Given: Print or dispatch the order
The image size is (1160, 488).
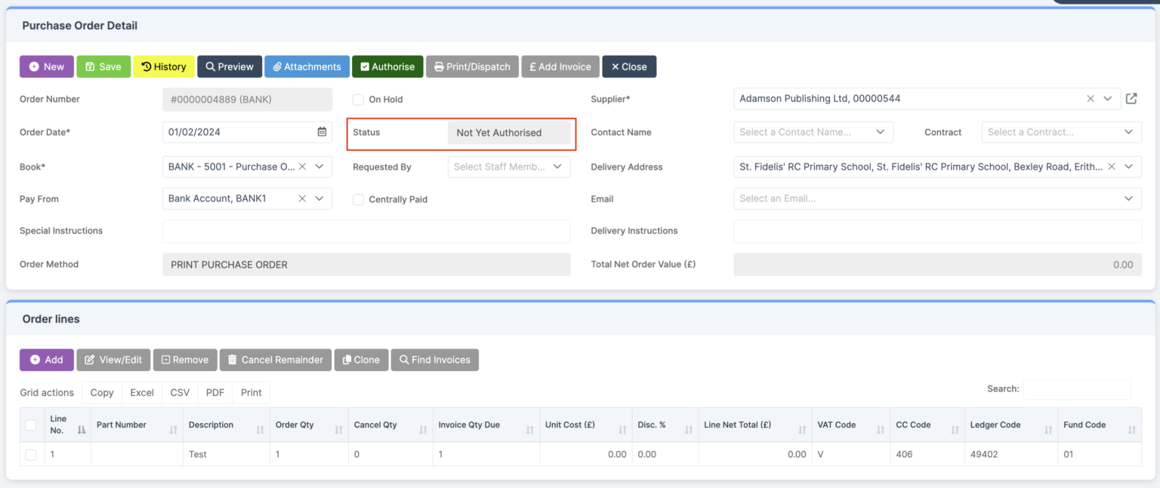Looking at the screenshot, I should point(472,66).
